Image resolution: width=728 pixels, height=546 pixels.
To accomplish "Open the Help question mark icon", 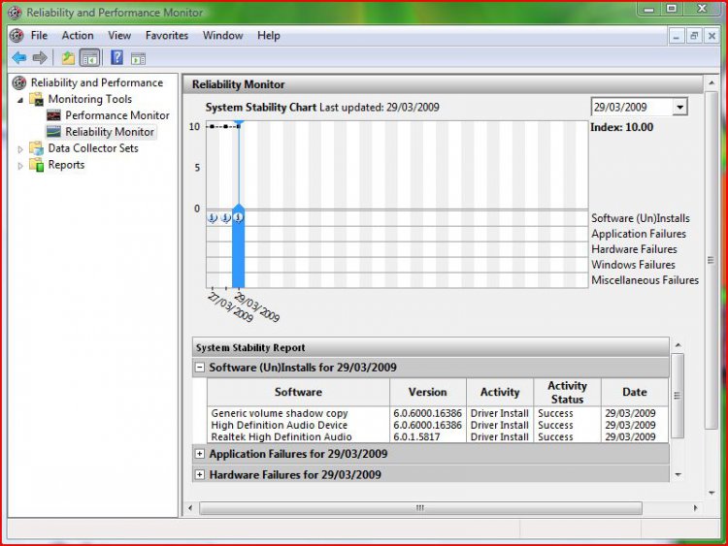I will 116,58.
